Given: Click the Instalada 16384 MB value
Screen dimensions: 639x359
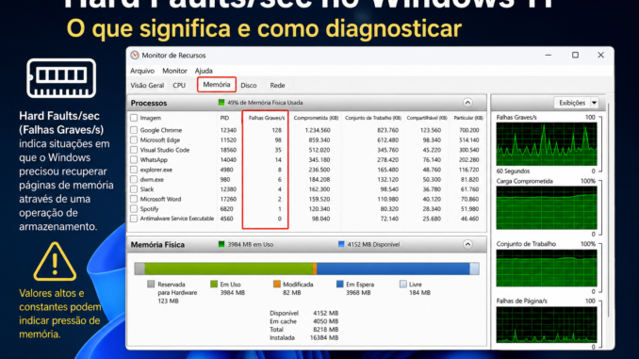Looking at the screenshot, I should [x=324, y=338].
